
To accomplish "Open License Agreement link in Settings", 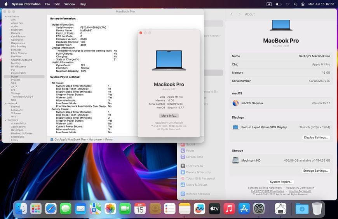I will [300, 191].
